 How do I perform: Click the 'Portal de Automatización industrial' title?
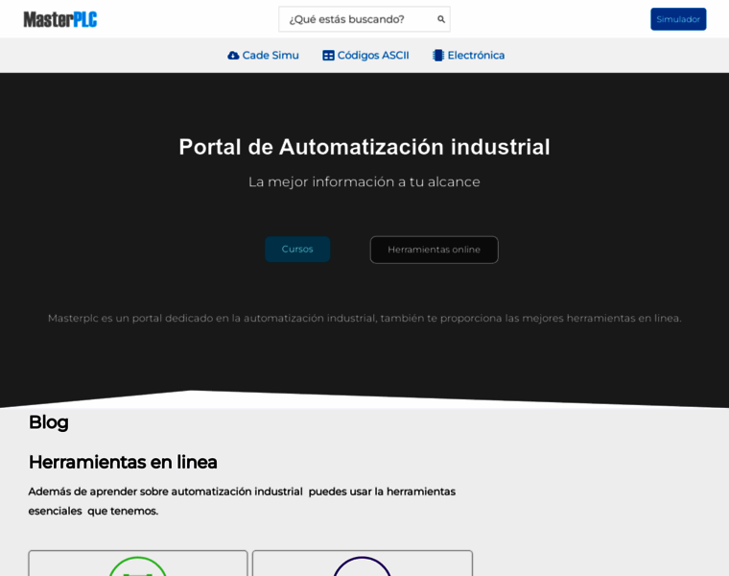[364, 147]
